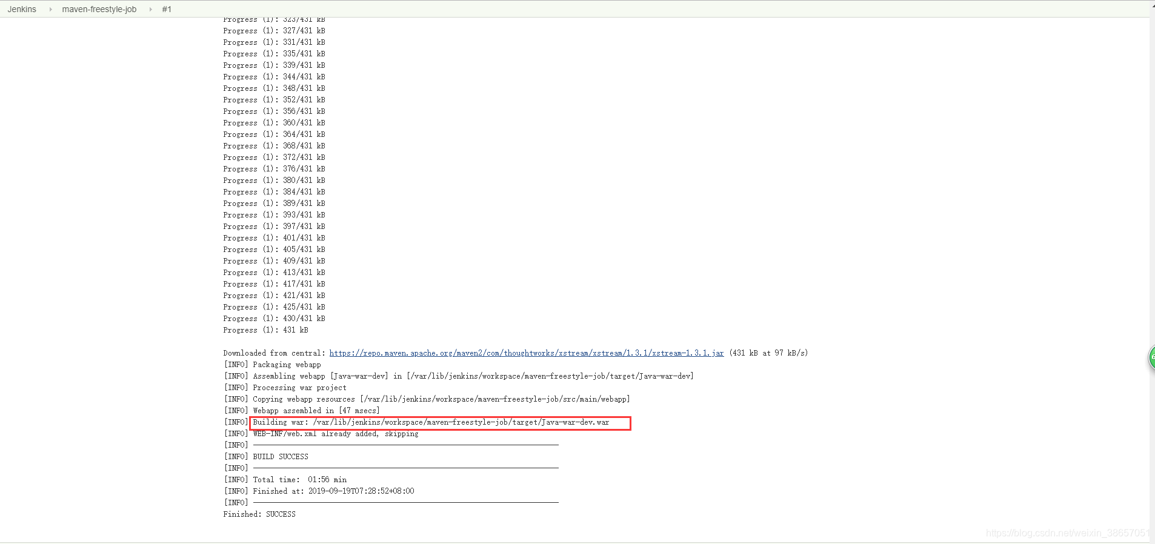
Task: Open build #1 breadcrumb
Action: pos(167,9)
